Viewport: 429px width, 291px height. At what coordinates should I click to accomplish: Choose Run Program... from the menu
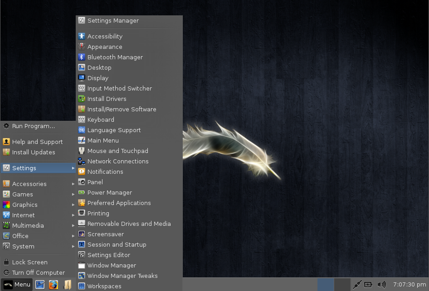click(x=38, y=126)
